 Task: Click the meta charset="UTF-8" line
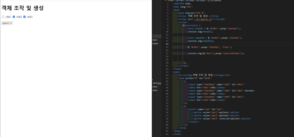(x=192, y=13)
